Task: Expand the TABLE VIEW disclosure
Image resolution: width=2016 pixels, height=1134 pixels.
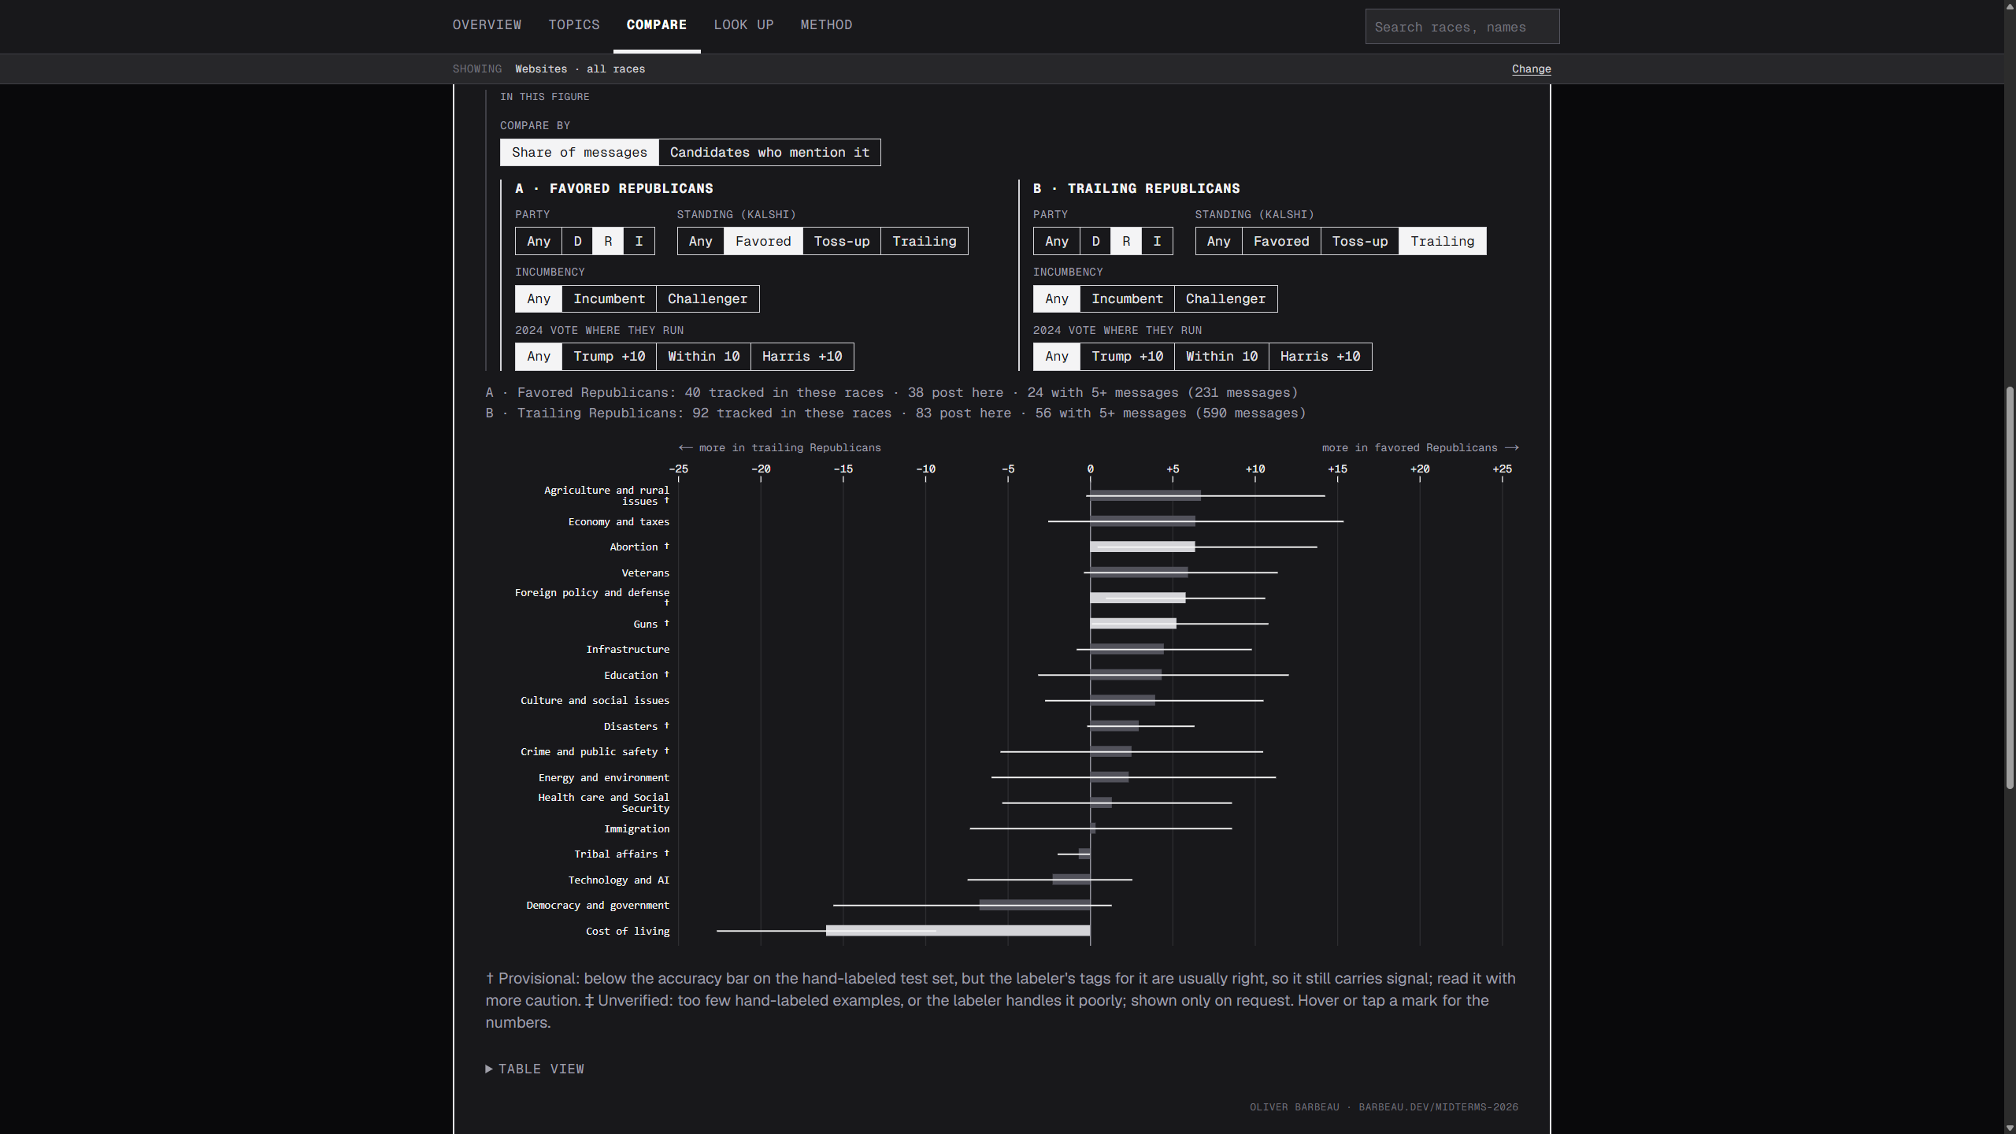Action: coord(535,1069)
